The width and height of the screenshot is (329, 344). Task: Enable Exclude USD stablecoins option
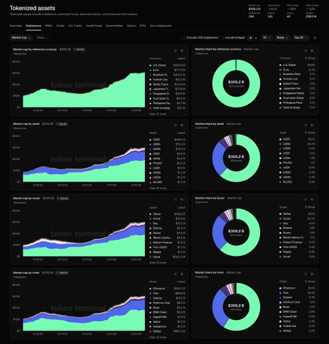(x=200, y=38)
